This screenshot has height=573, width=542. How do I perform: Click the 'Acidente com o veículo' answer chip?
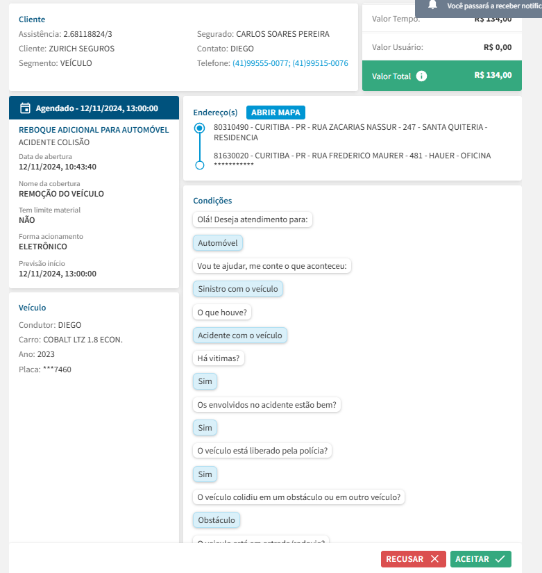(239, 335)
